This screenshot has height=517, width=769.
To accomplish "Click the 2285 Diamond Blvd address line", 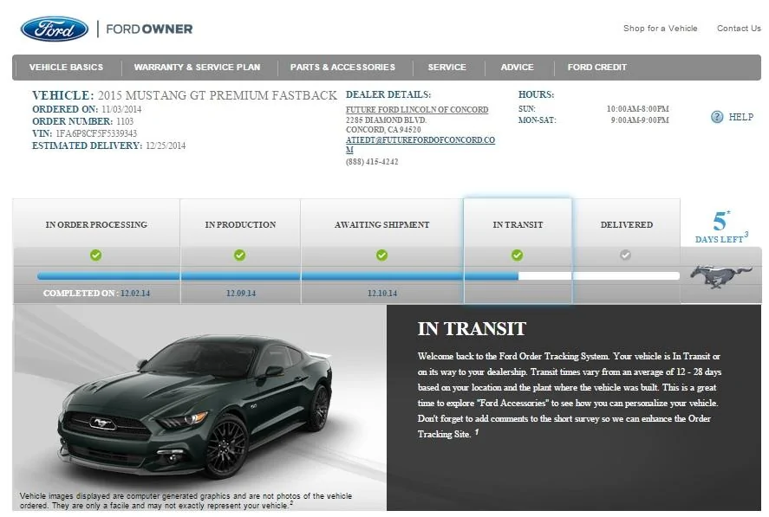I will (386, 120).
